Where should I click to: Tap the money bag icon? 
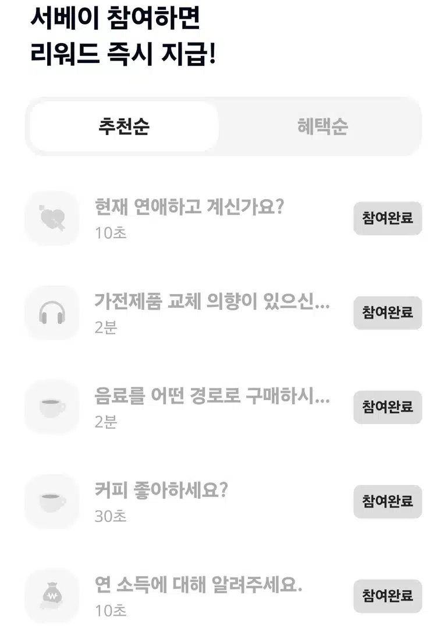[52, 596]
